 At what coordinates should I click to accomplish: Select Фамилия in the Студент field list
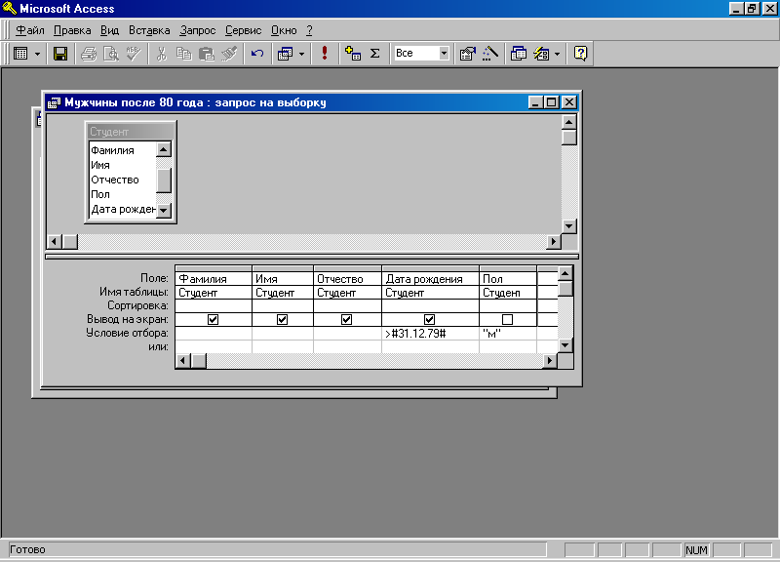coord(123,150)
